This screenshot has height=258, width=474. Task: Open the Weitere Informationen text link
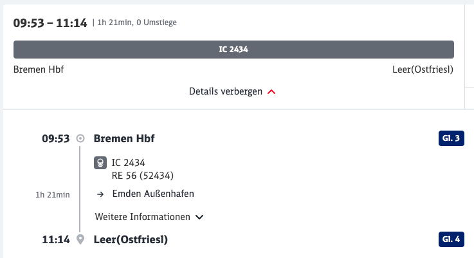[x=142, y=217]
